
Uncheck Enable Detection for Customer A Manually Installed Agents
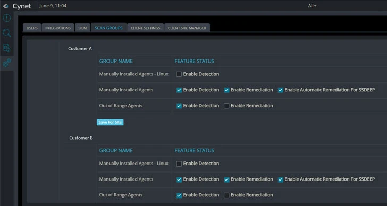(x=179, y=90)
